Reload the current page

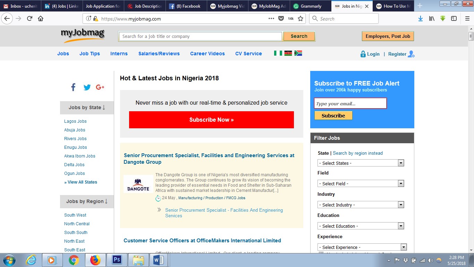(x=29, y=18)
